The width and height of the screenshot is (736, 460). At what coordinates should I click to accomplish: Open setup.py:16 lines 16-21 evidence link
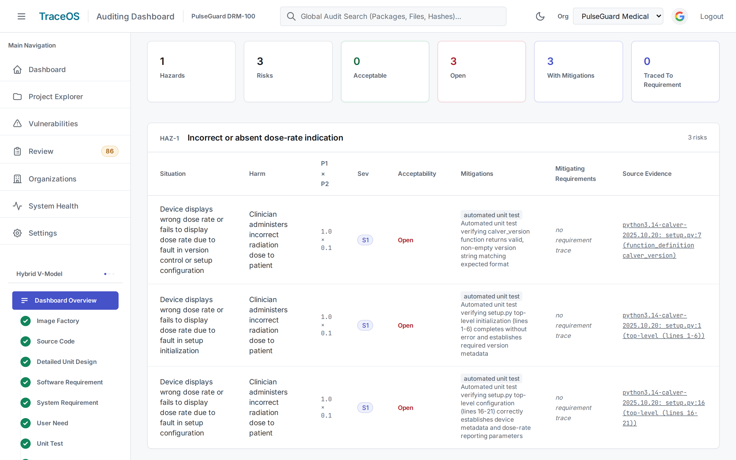[663, 408]
